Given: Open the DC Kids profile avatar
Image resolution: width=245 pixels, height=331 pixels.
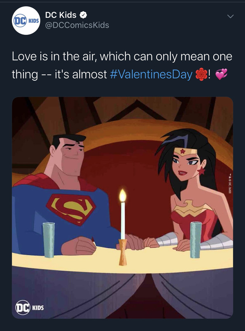Looking at the screenshot, I should tap(26, 20).
